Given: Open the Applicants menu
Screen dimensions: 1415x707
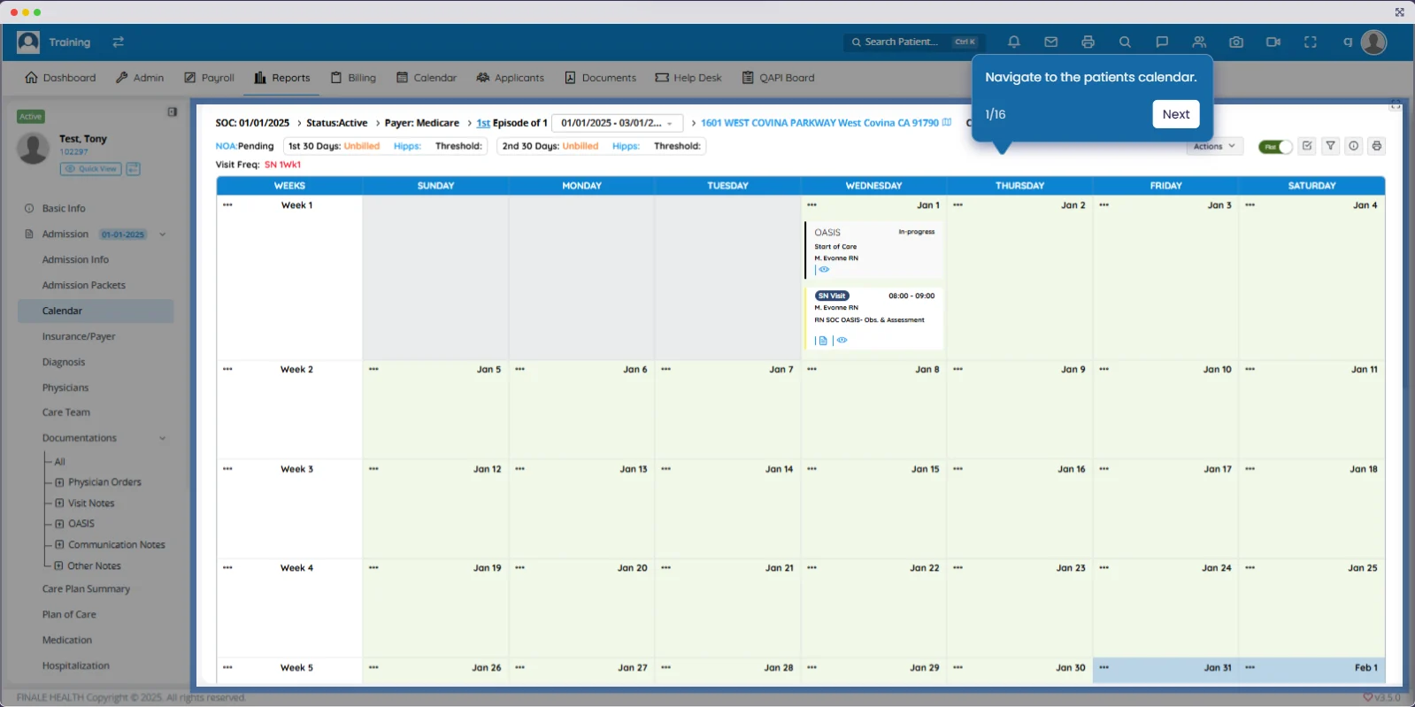Looking at the screenshot, I should tap(510, 78).
